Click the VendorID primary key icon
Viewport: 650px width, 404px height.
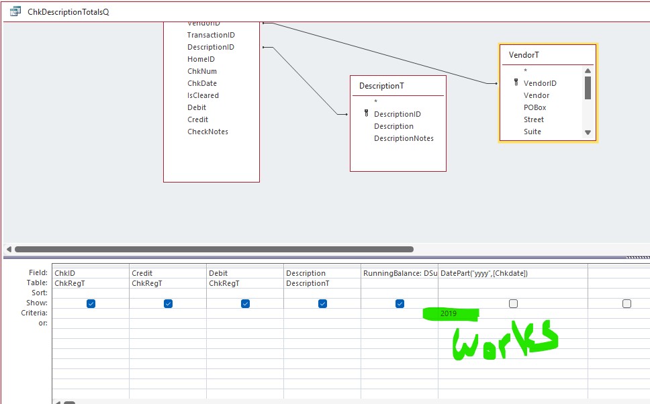click(516, 83)
